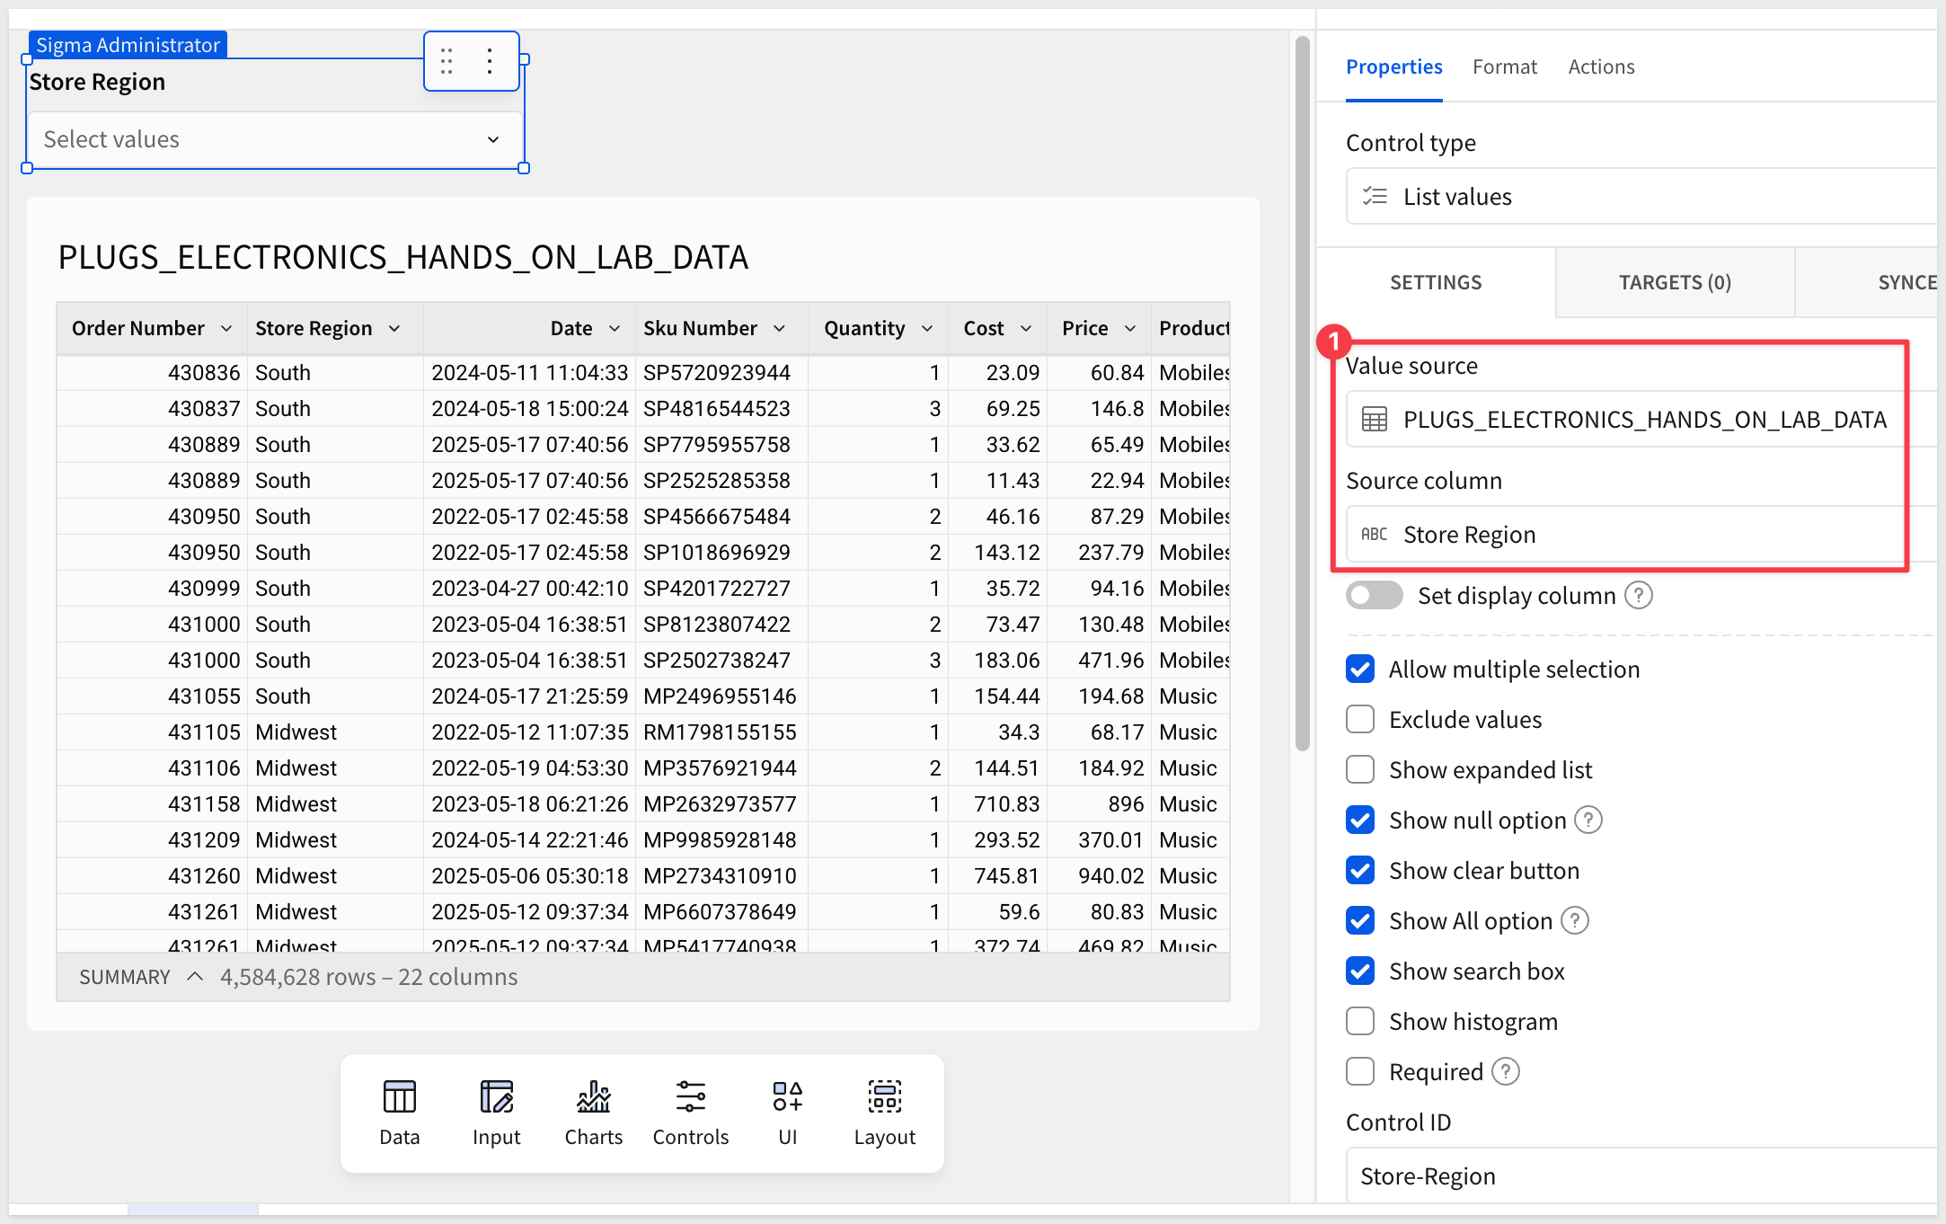
Task: Open the Charts icon in toolbar
Action: tap(593, 1098)
